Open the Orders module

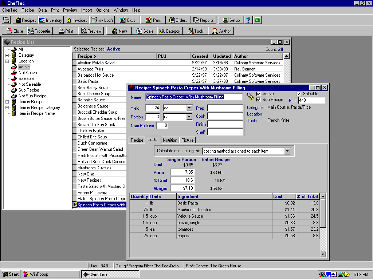tap(178, 20)
